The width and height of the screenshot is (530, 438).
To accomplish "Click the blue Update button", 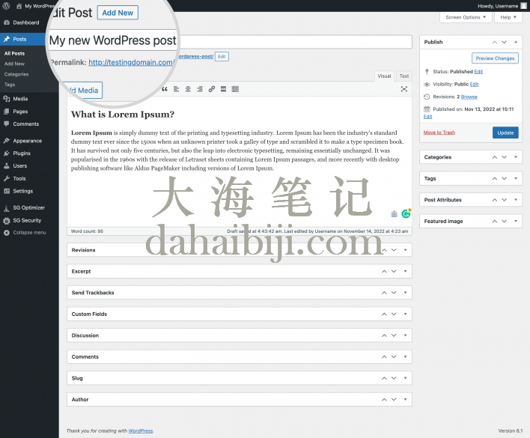I will (x=505, y=133).
